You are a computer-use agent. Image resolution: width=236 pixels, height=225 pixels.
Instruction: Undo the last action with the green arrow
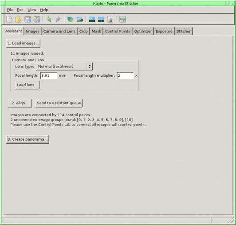[x=49, y=20]
